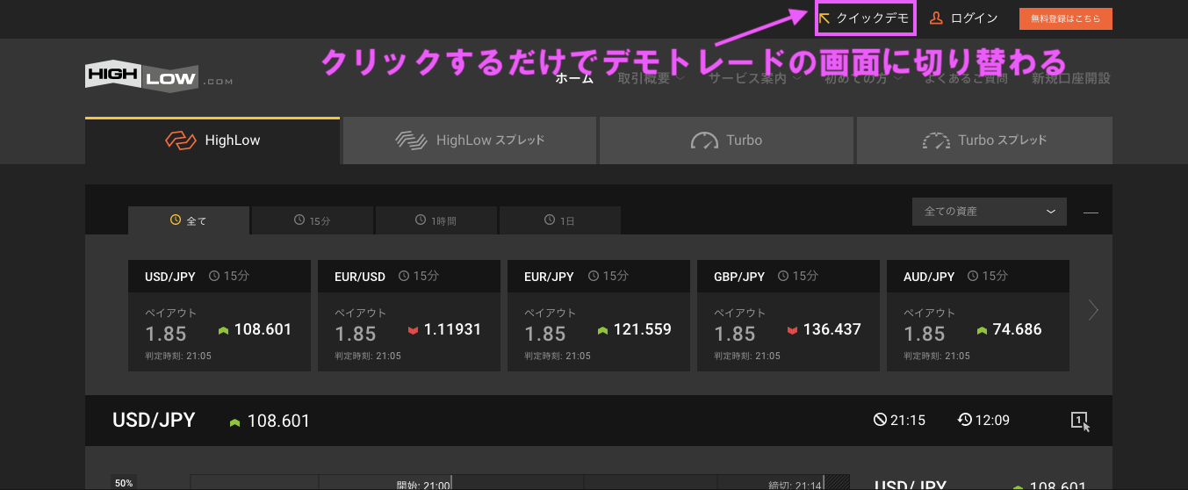Click the 136.437 rate in GBP/JPY card
Screen dimensions: 1188x490
(832, 330)
